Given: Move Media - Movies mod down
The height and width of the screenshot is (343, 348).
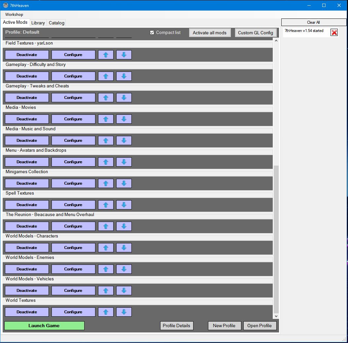Looking at the screenshot, I should click(124, 119).
